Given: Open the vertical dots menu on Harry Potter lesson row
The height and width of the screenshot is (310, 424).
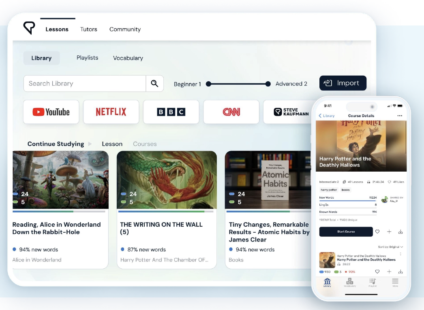Looking at the screenshot, I should [x=400, y=254].
